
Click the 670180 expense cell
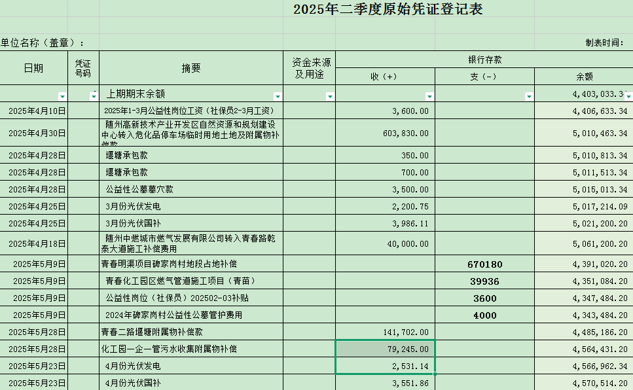click(x=484, y=264)
